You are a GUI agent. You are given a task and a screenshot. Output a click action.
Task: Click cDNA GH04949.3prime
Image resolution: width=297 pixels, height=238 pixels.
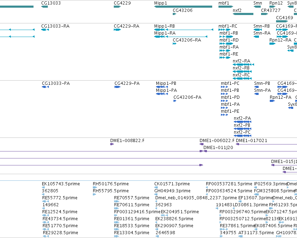click(172, 191)
